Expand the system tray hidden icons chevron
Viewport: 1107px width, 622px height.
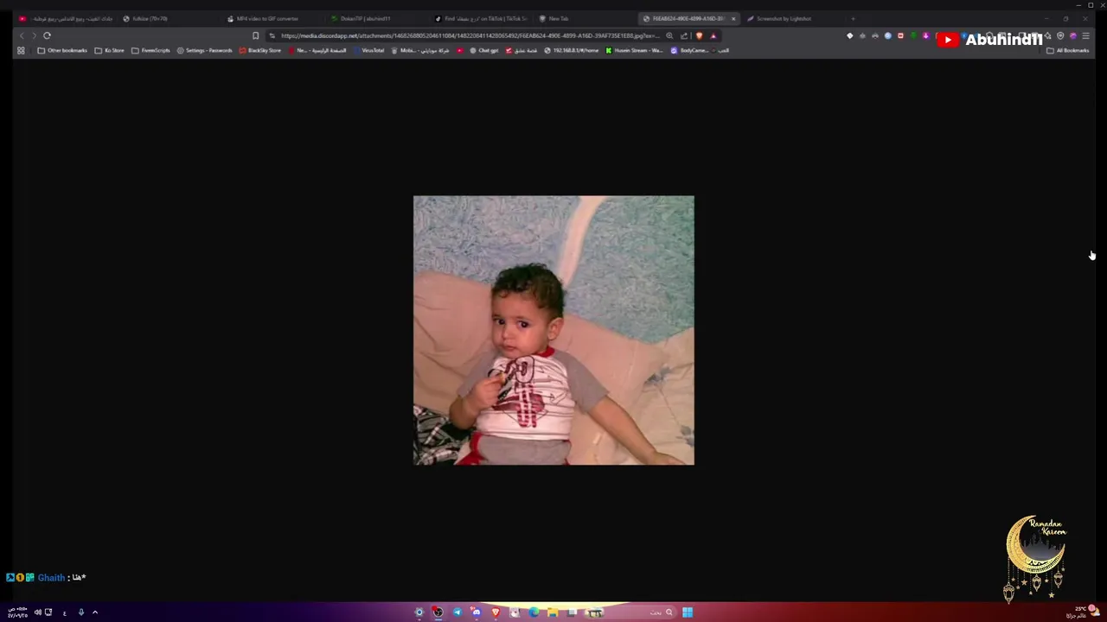click(95, 612)
